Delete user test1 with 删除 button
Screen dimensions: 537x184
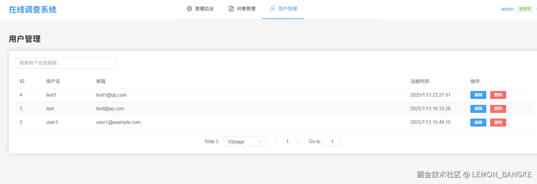pos(498,95)
